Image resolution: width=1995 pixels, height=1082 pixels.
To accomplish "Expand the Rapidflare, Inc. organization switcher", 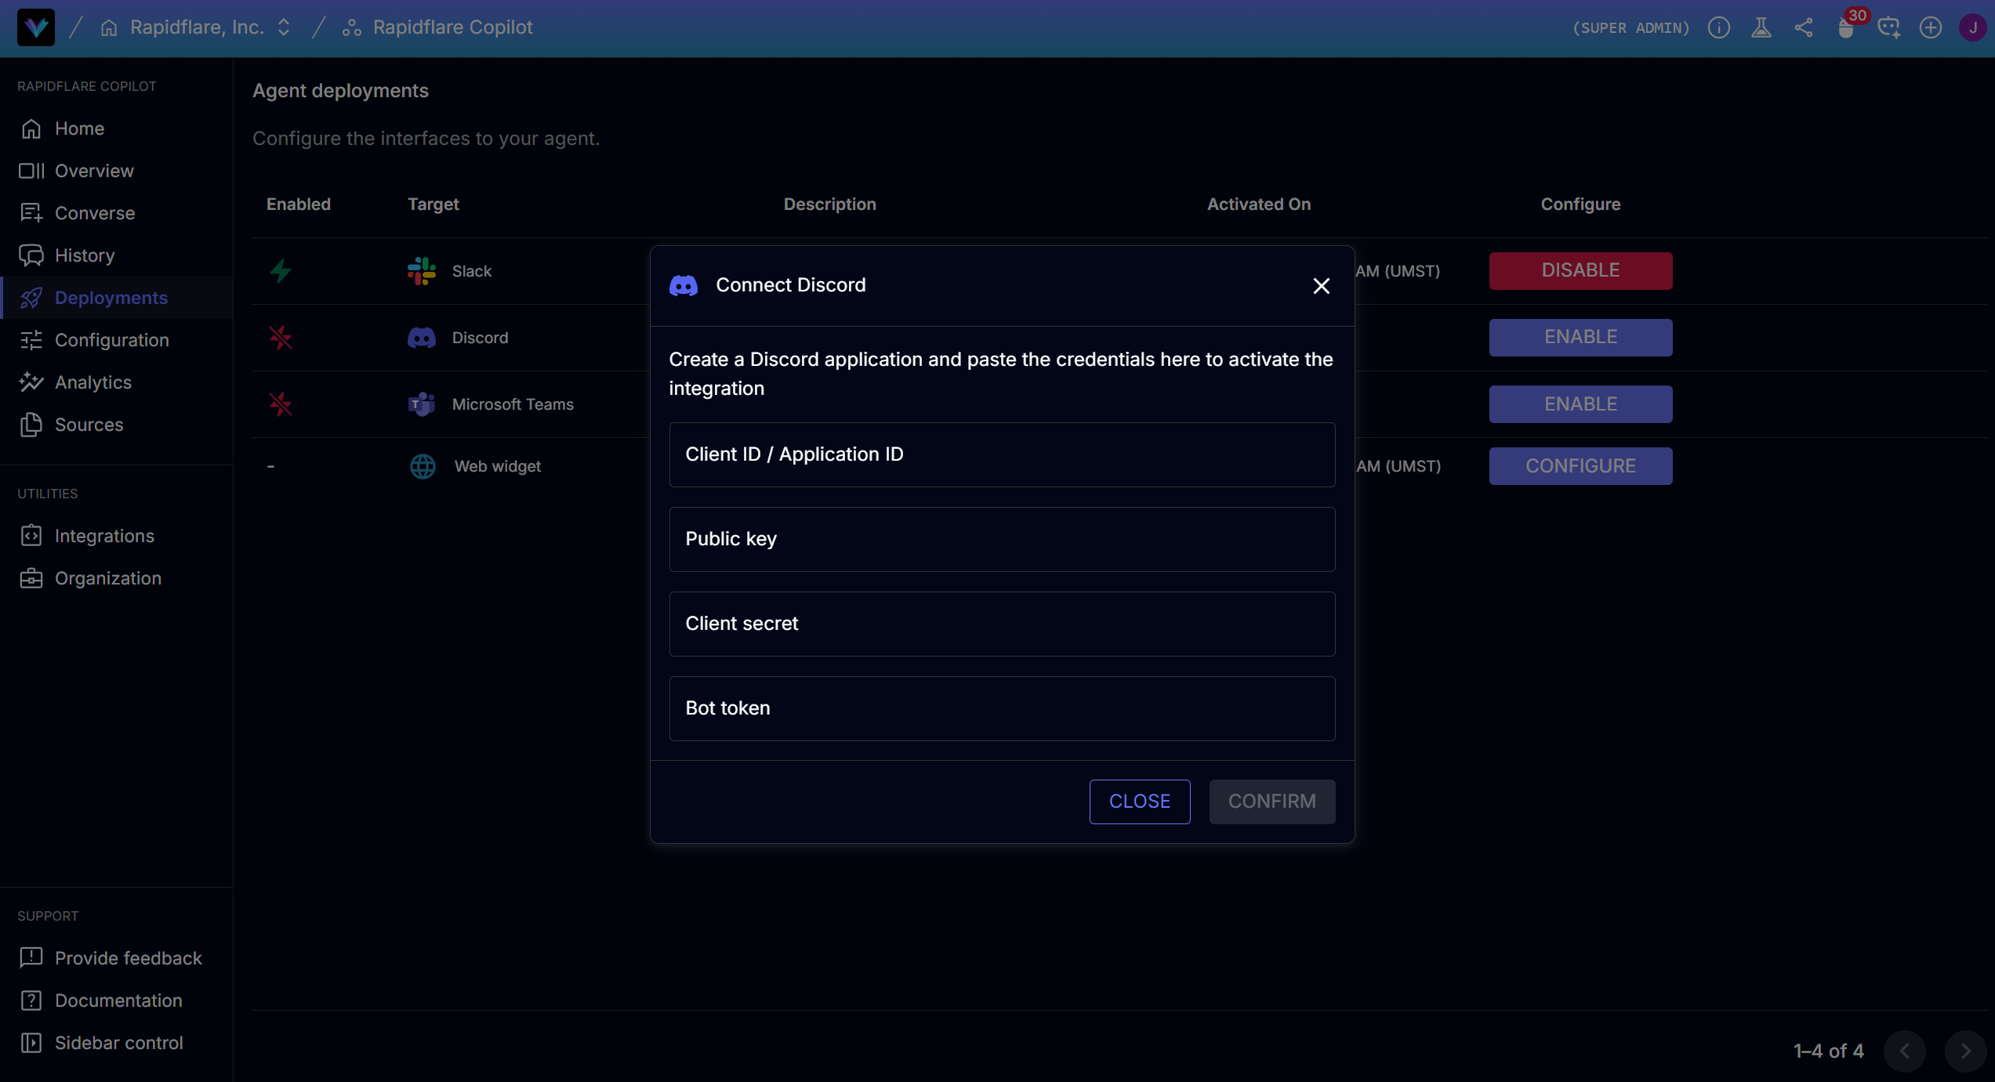I will point(284,27).
